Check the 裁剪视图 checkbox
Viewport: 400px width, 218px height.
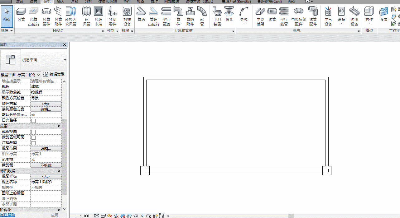[33, 132]
